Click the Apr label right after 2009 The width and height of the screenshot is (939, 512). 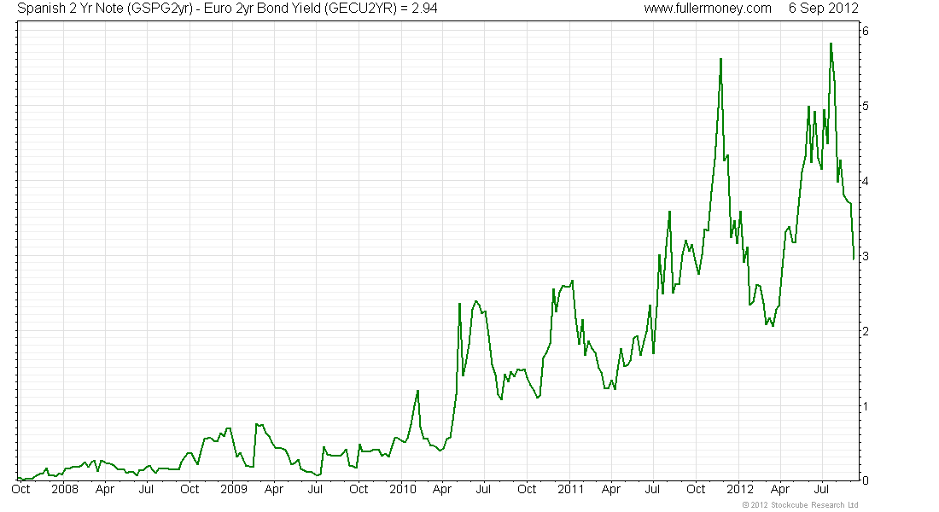pyautogui.click(x=274, y=489)
